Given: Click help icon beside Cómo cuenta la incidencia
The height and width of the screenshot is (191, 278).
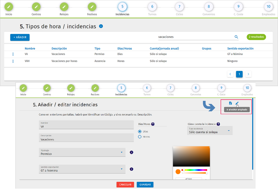Looking at the screenshot, I should [218, 124].
